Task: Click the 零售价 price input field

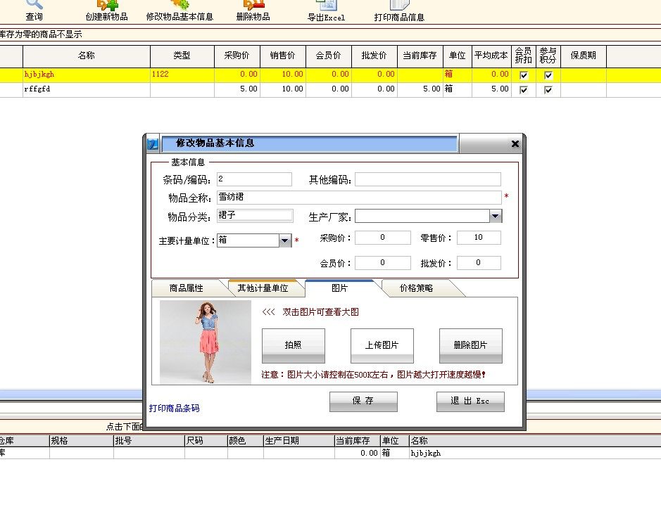Action: [478, 238]
